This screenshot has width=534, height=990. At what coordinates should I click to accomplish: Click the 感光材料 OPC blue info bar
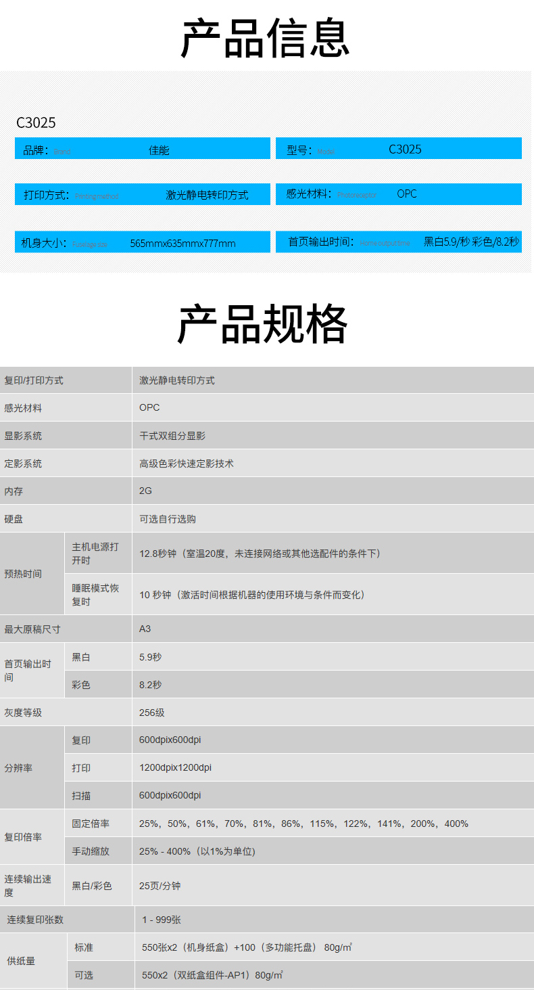click(398, 194)
